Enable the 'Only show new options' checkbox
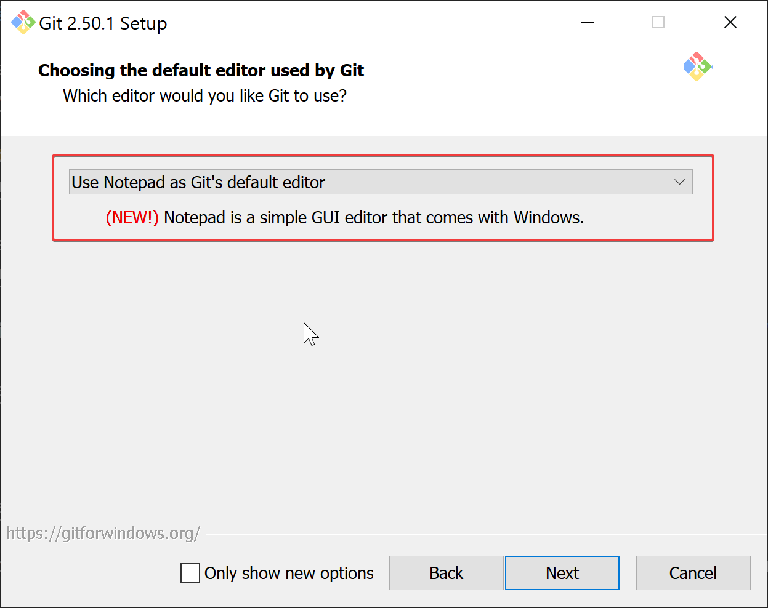 [190, 573]
